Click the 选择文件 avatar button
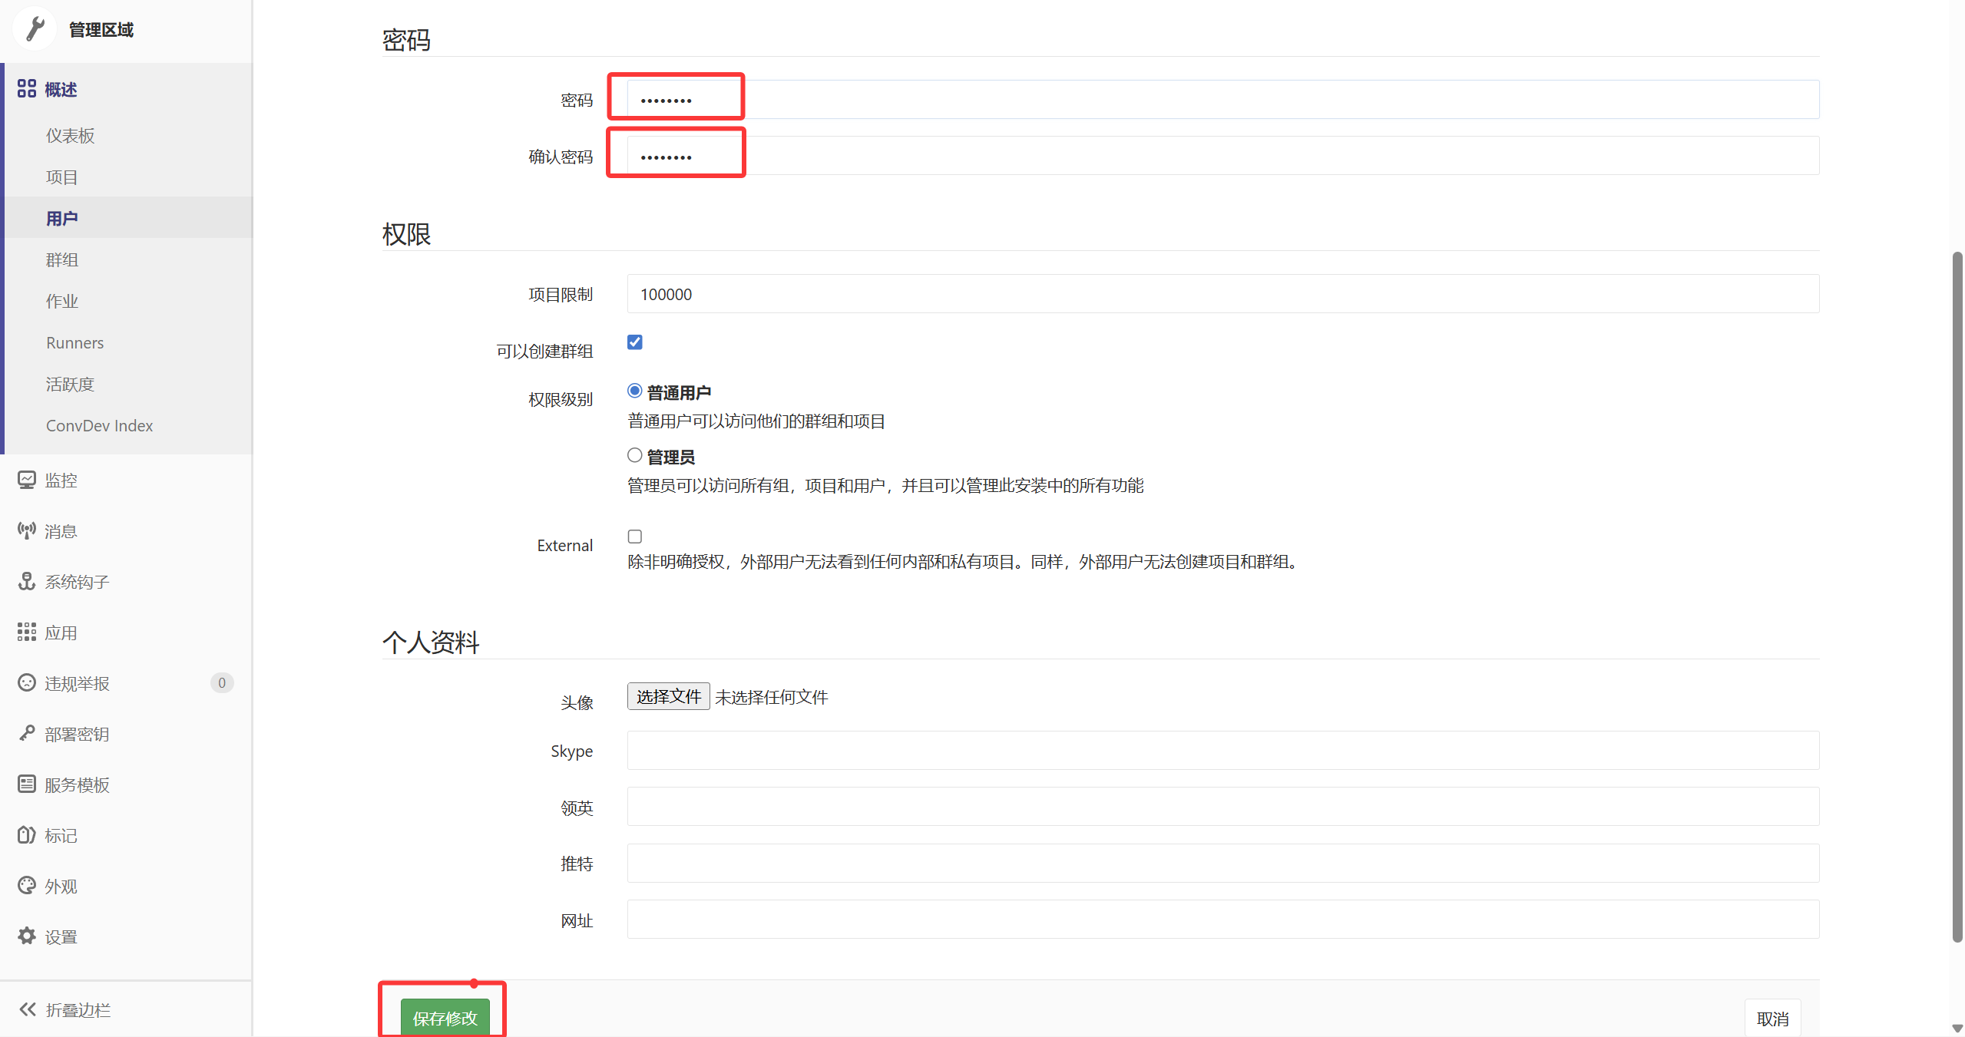The width and height of the screenshot is (1965, 1037). 668,696
